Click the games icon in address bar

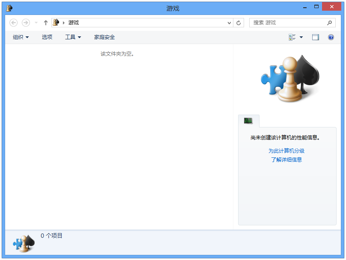point(56,23)
